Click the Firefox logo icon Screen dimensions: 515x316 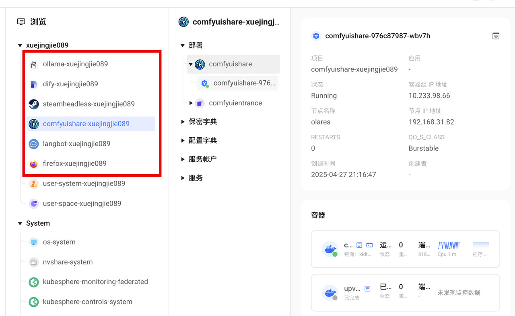pos(34,164)
